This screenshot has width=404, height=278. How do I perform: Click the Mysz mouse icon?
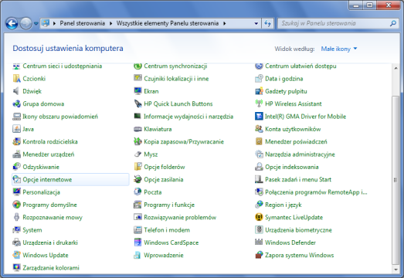137,154
